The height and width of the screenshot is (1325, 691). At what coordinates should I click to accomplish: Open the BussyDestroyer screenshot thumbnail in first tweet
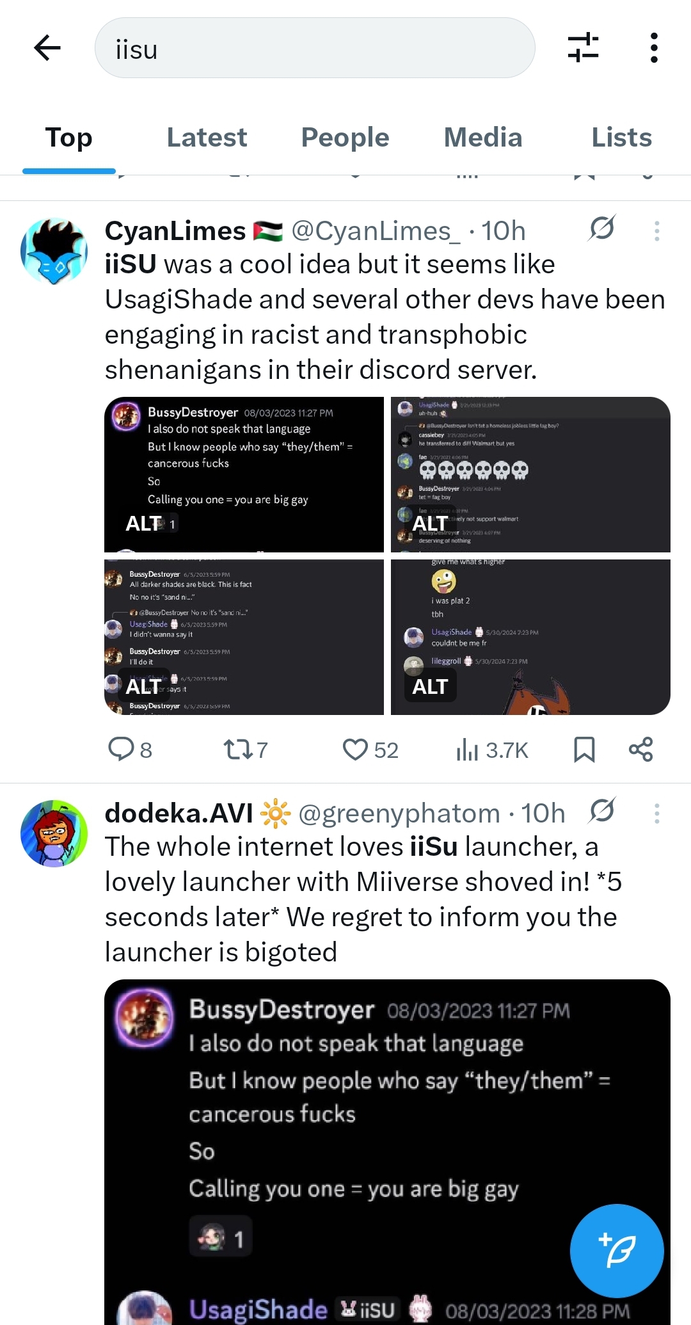coord(244,474)
